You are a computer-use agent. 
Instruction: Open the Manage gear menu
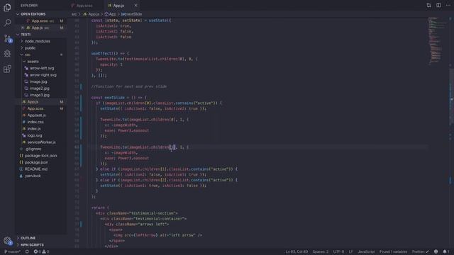click(x=7, y=241)
